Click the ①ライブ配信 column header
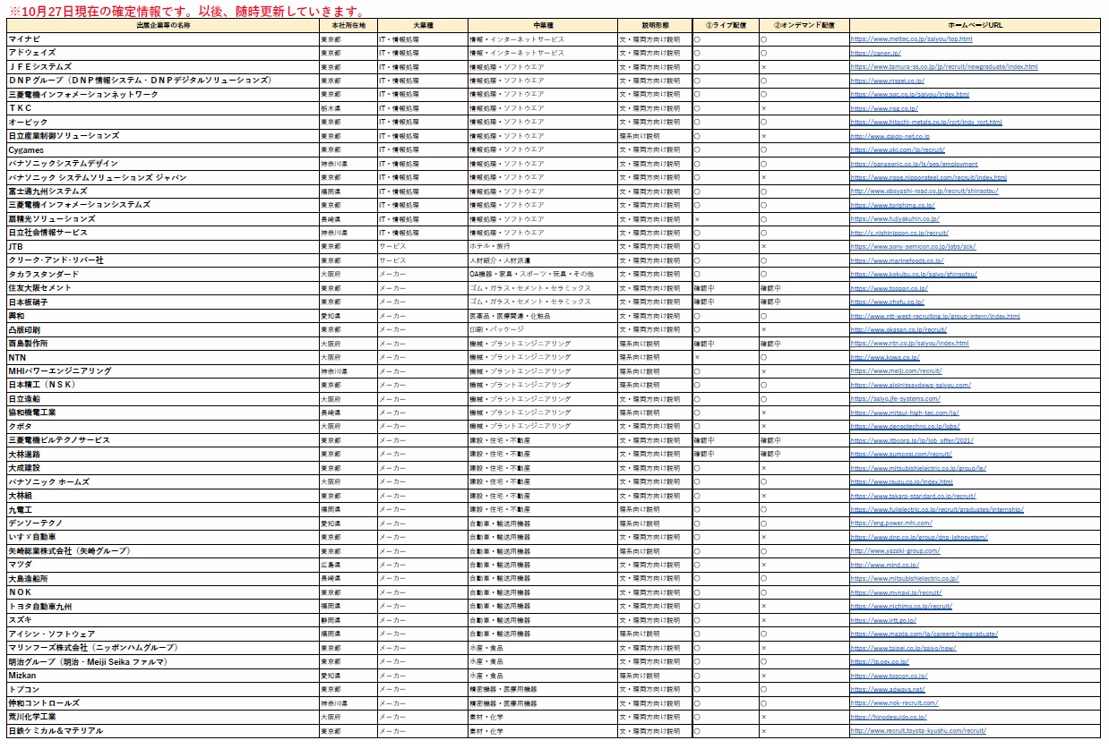Viewport: 1109px width, 749px height. click(x=725, y=25)
